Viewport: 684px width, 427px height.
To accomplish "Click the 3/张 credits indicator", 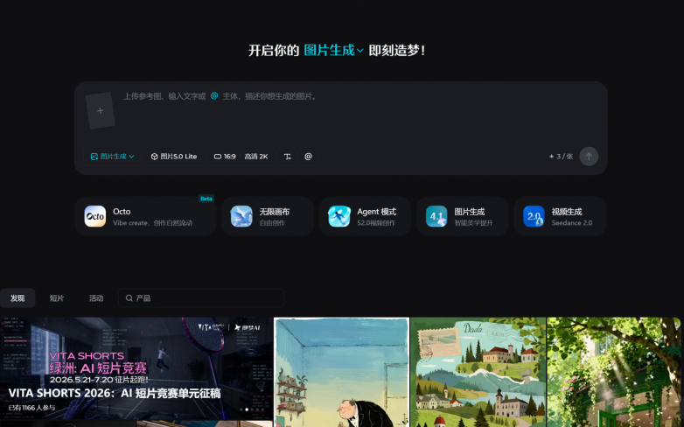I will click(x=561, y=157).
